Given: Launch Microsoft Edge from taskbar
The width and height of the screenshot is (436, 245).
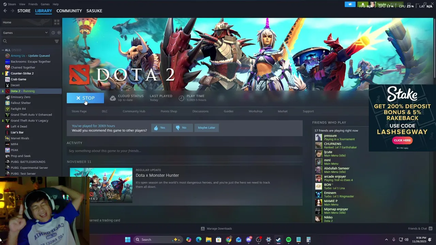Looking at the screenshot, I should [x=199, y=240].
